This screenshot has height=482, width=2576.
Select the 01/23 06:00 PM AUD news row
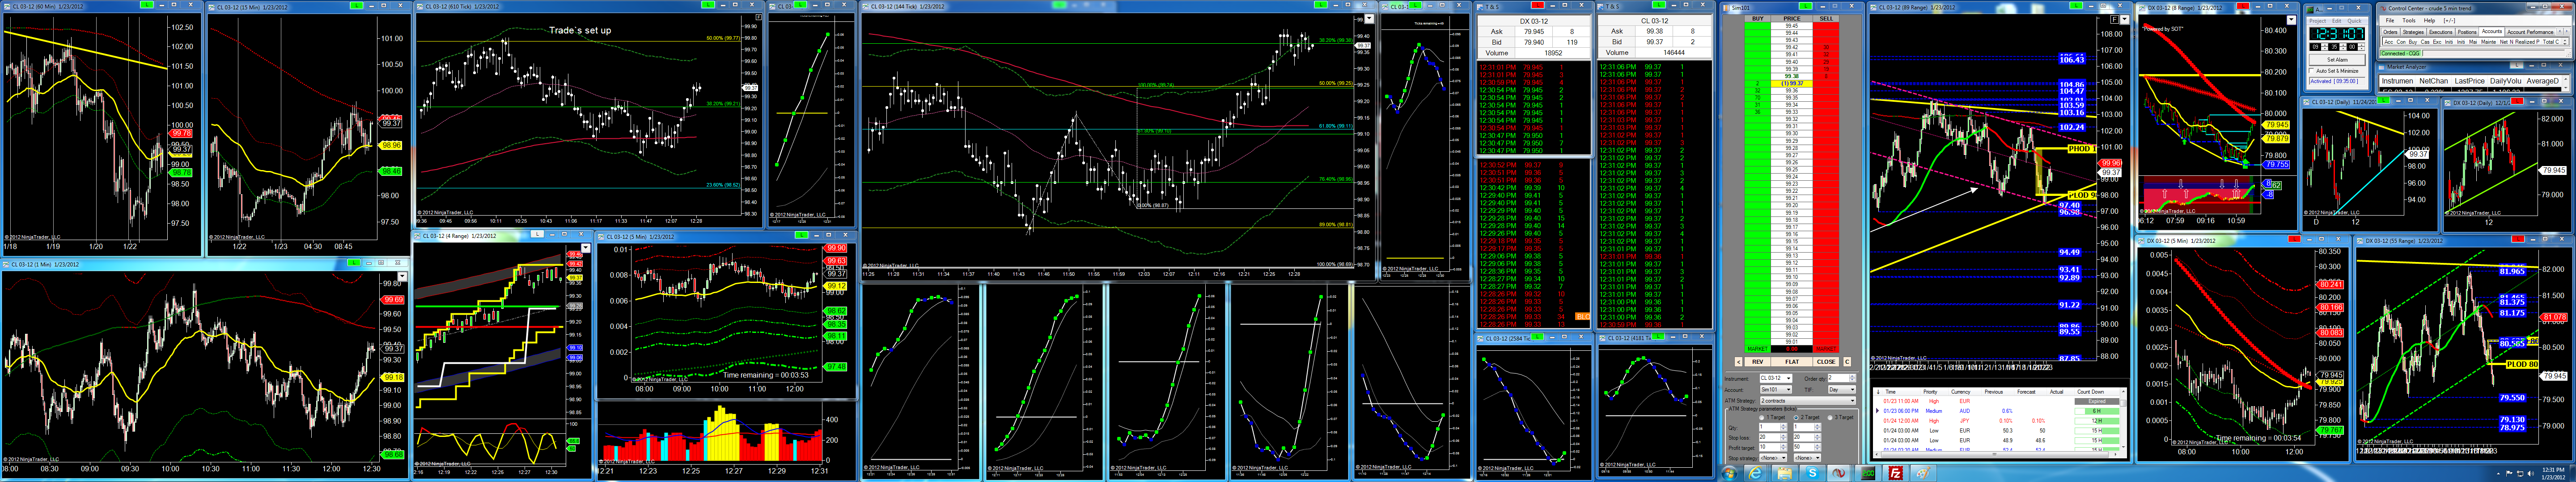(1997, 410)
